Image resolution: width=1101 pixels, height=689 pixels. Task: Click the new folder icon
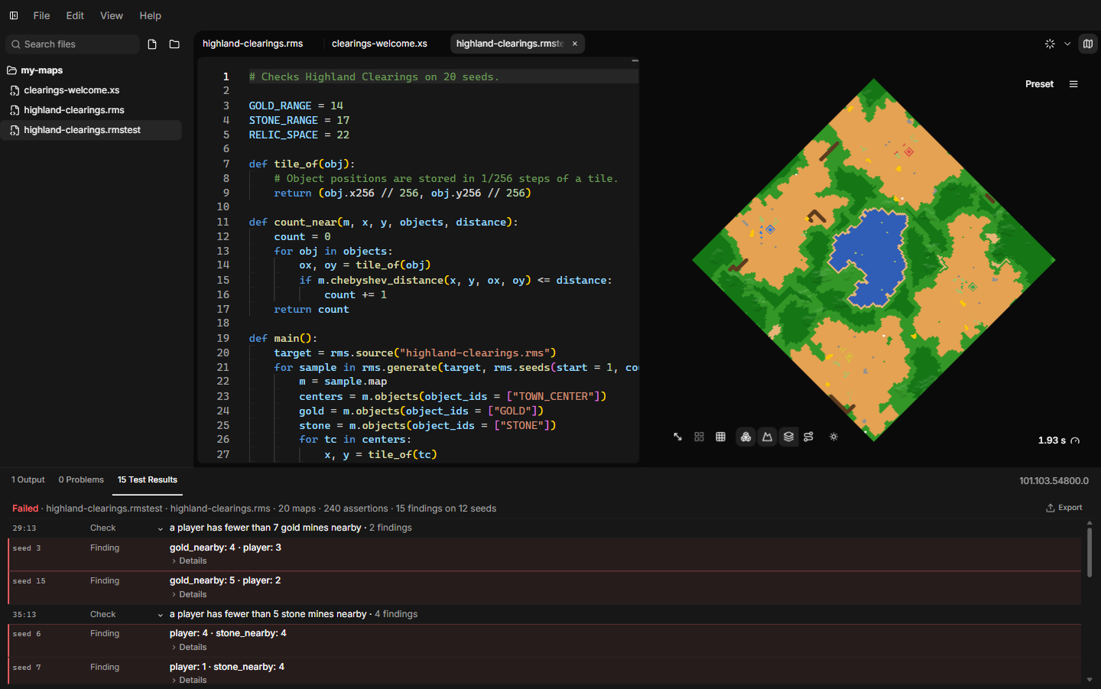click(x=174, y=44)
